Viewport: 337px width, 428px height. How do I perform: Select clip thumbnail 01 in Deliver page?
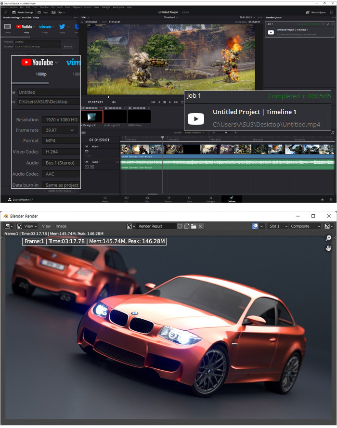(x=92, y=117)
